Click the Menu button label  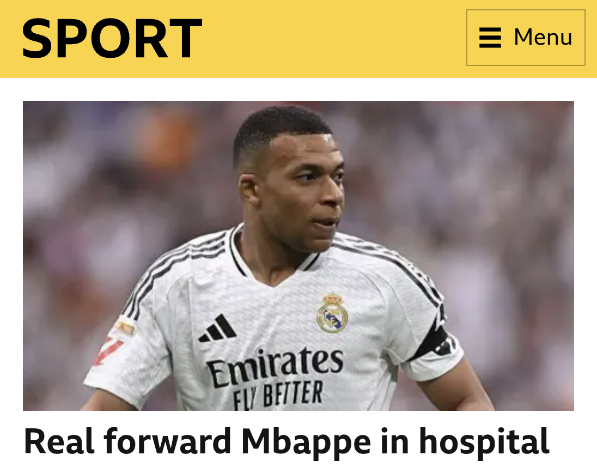click(x=543, y=37)
